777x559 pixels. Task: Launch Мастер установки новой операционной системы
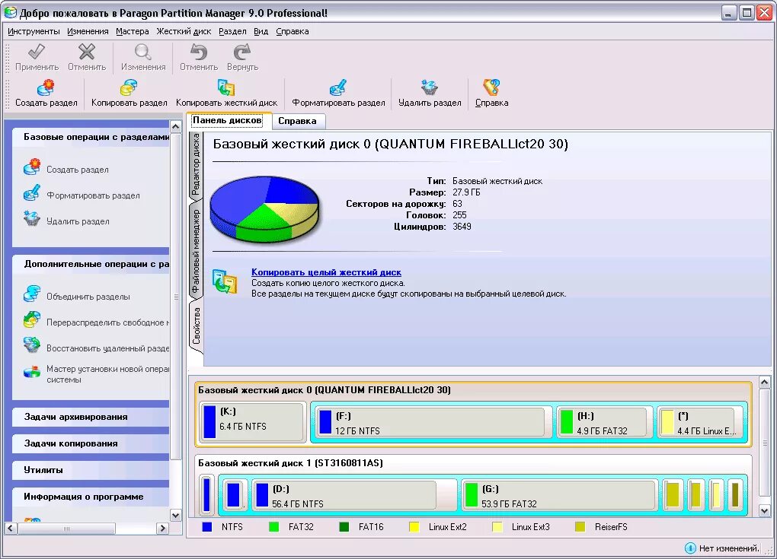coord(107,374)
